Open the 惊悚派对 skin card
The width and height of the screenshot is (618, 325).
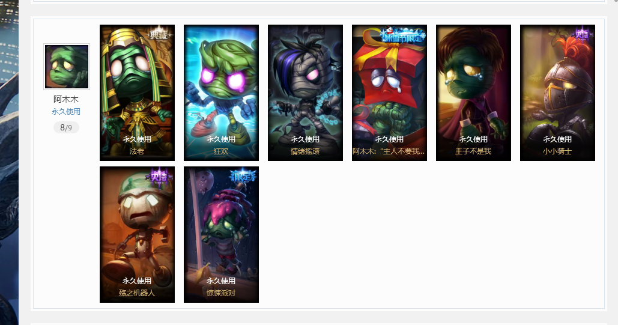tap(221, 234)
